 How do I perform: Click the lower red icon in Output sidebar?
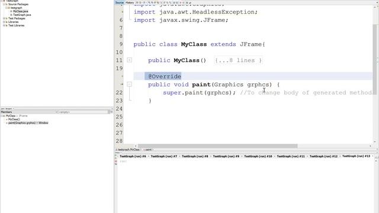(116, 164)
